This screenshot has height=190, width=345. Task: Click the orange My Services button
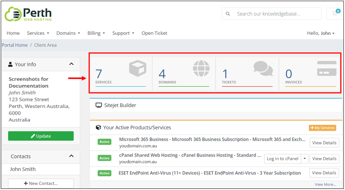point(323,128)
